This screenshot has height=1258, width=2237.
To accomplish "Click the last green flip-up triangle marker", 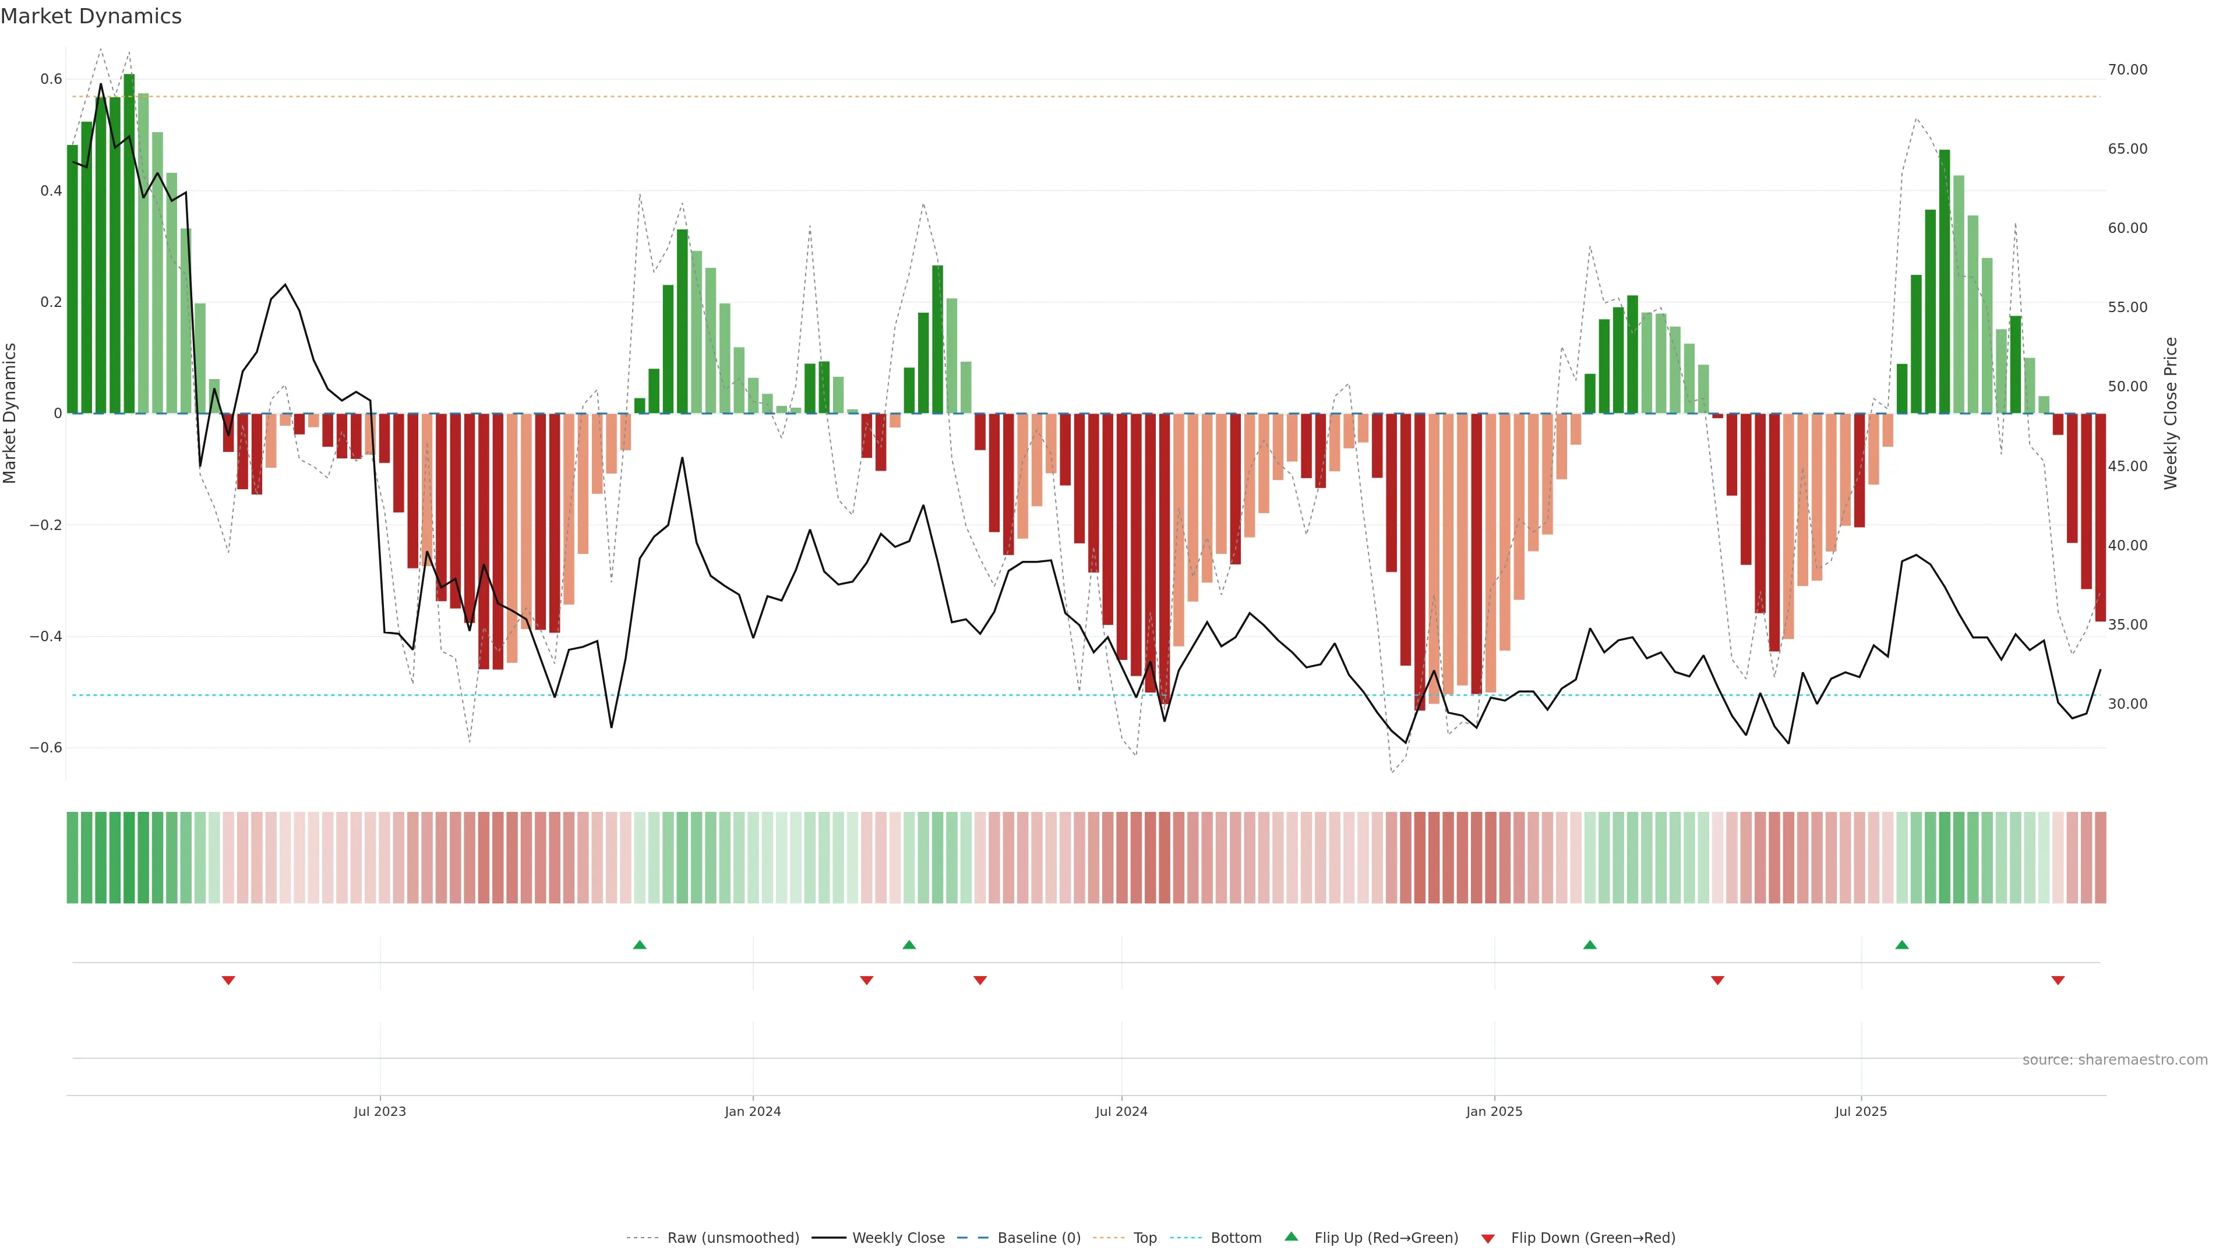I will coord(1902,945).
